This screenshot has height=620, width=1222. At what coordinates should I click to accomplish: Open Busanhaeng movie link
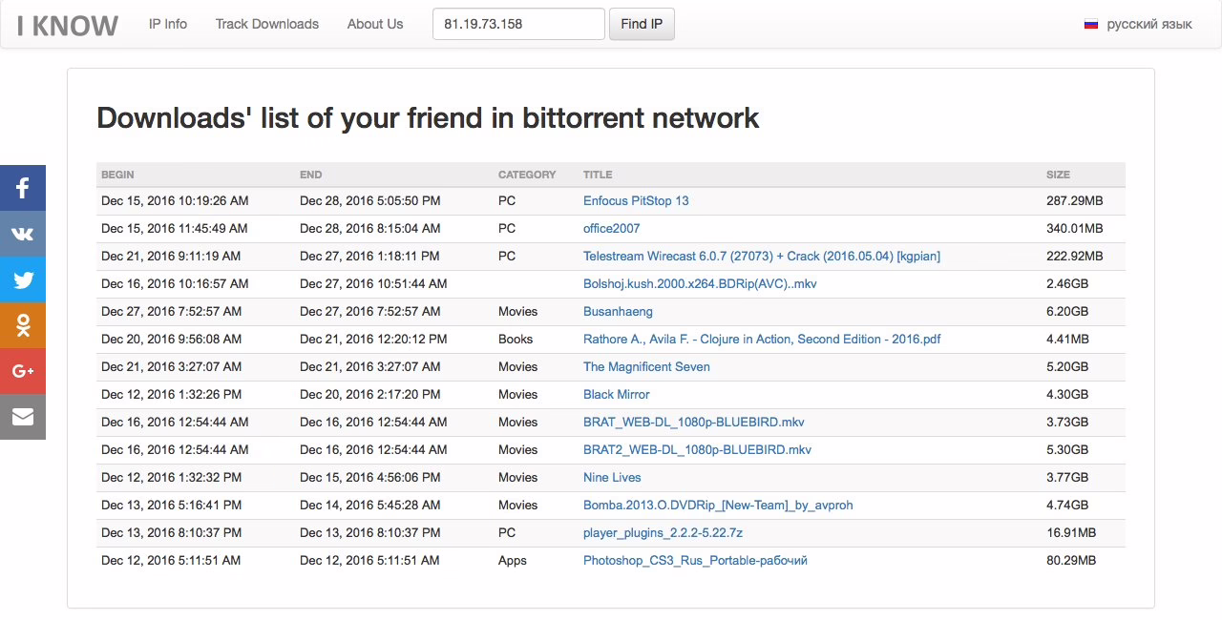[x=618, y=312]
